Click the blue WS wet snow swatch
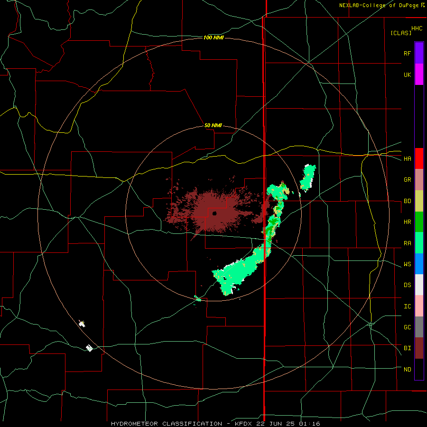Screen dimensions: 427x427 pyautogui.click(x=419, y=264)
